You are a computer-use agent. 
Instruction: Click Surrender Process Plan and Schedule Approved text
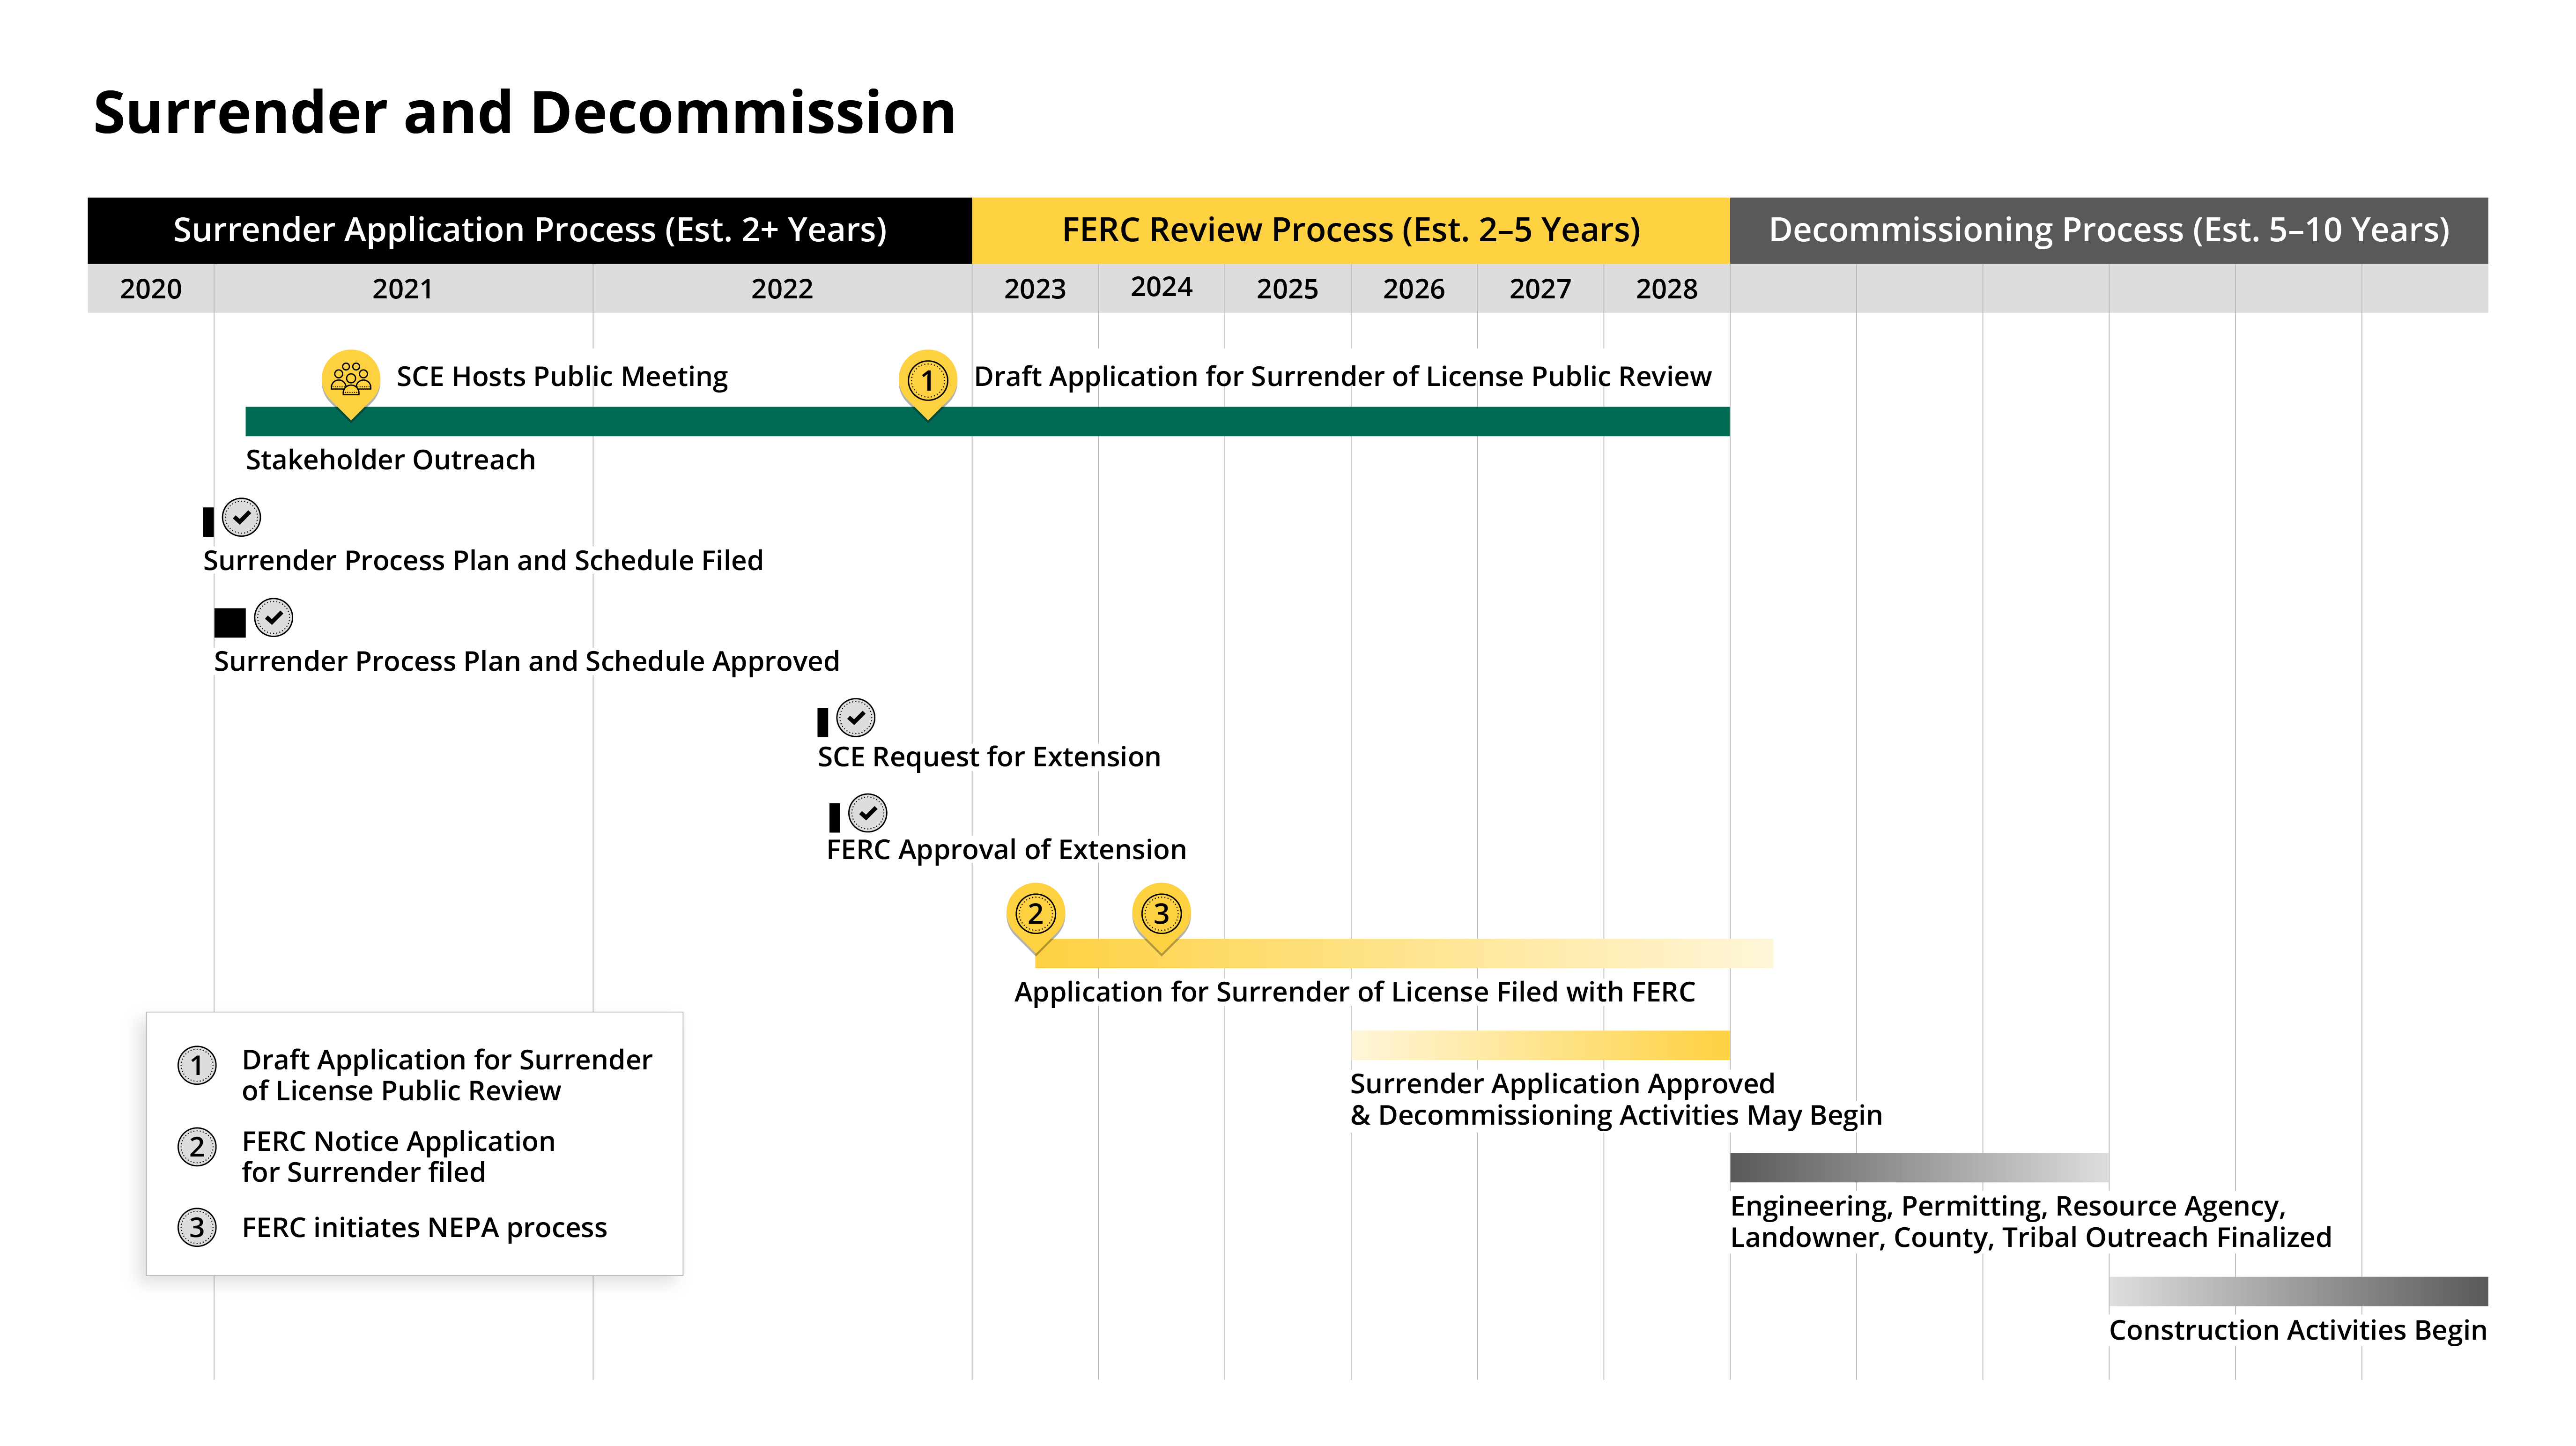(x=527, y=662)
